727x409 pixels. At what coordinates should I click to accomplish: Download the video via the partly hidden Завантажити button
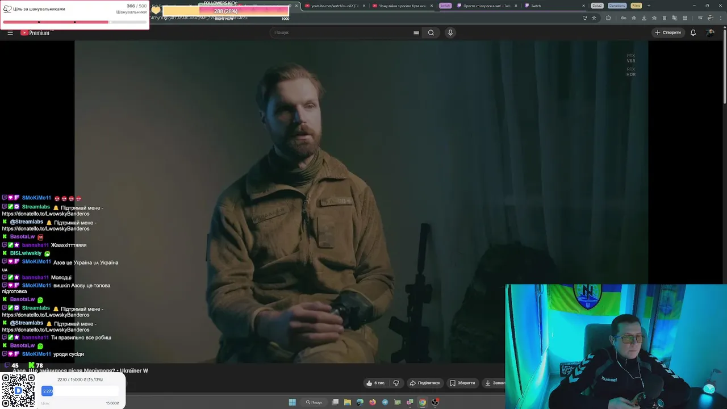(x=494, y=383)
